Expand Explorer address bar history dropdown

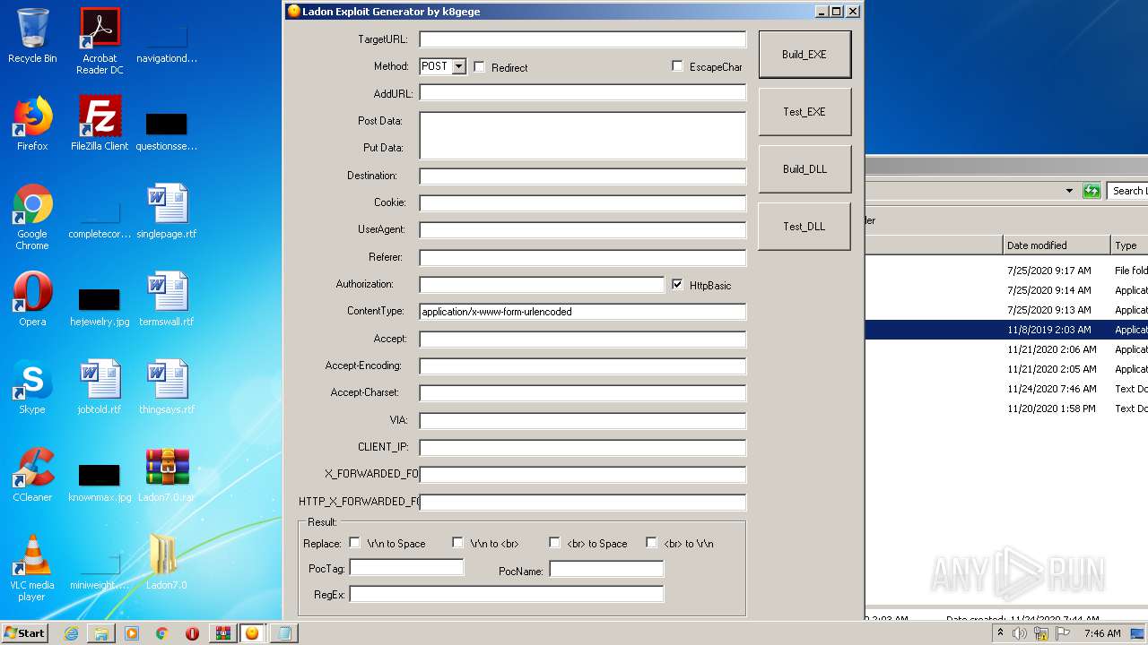(1069, 191)
